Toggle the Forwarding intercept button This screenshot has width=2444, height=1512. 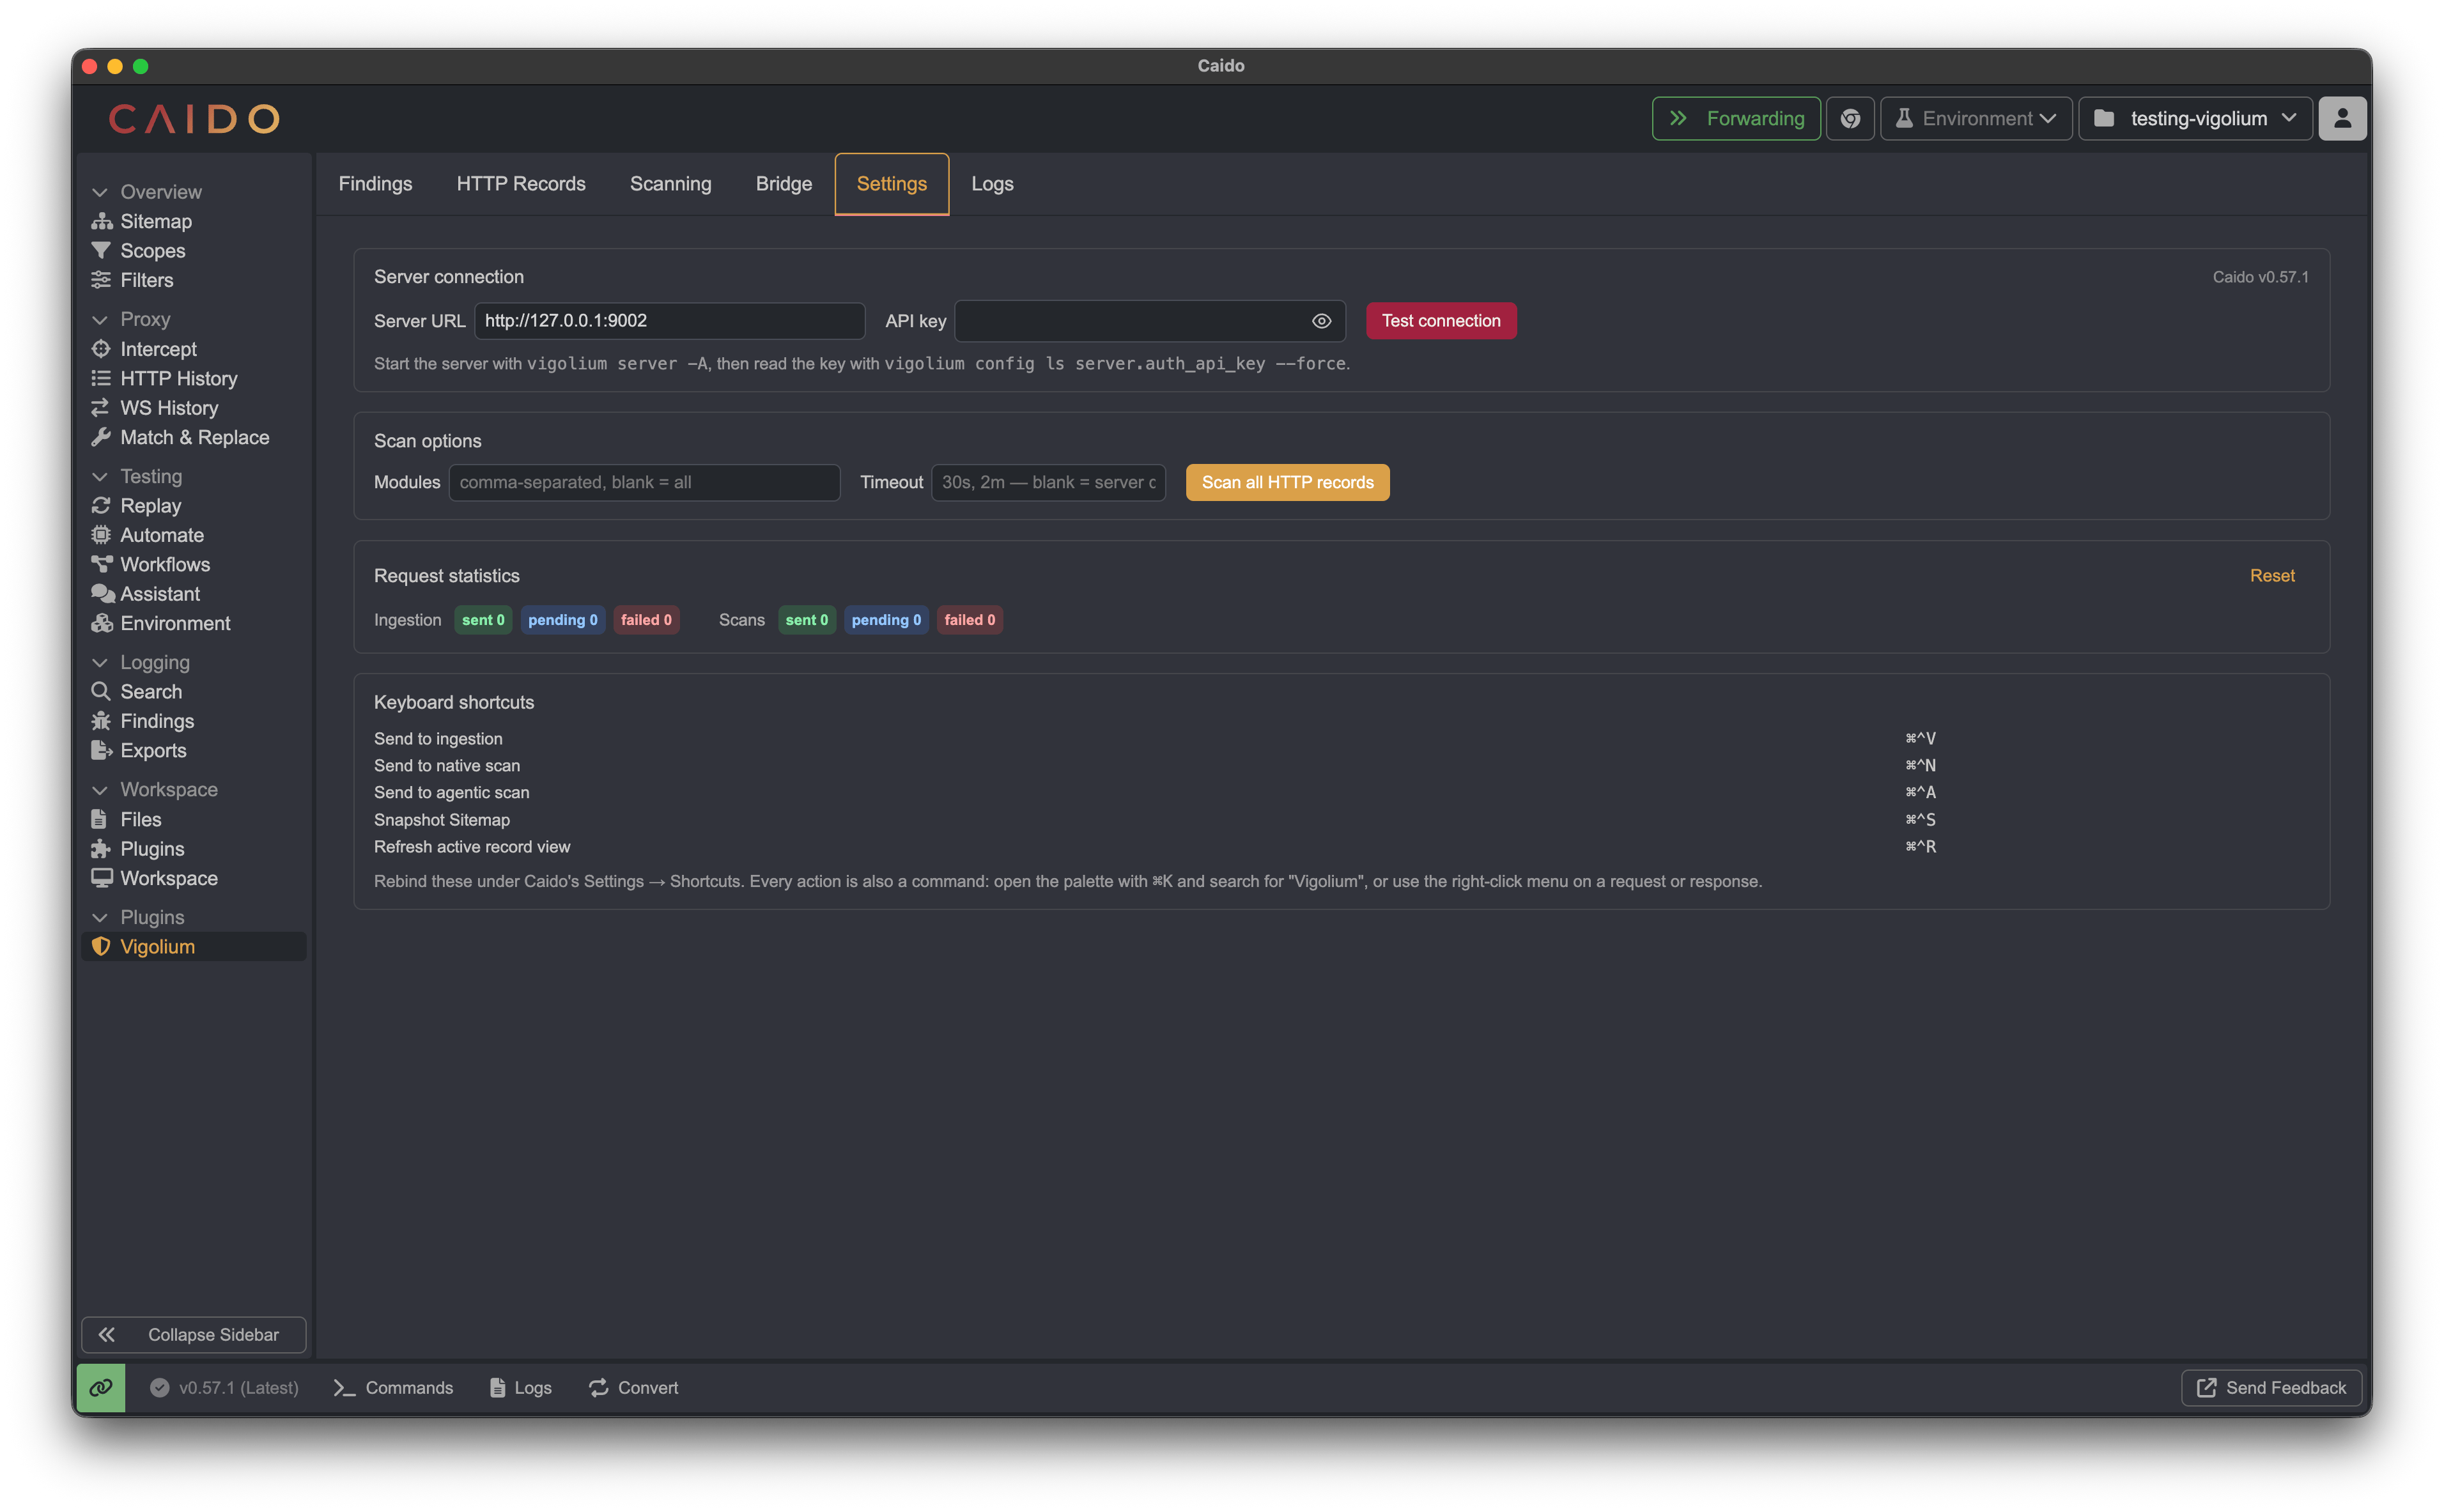[1736, 119]
